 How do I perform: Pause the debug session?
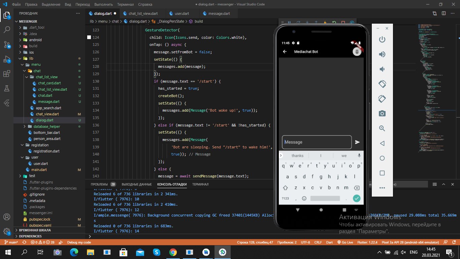coord(289,23)
